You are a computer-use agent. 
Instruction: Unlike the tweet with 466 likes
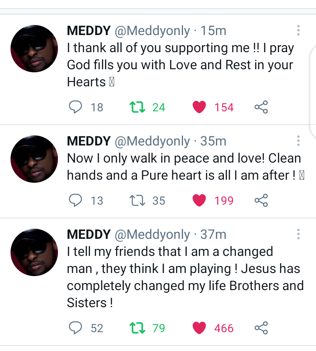[199, 328]
